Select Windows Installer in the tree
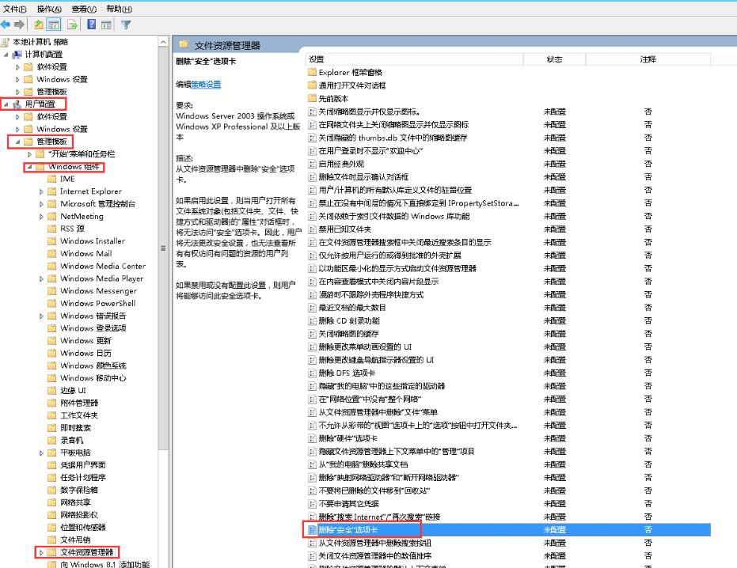This screenshot has height=568, width=737. 93,240
